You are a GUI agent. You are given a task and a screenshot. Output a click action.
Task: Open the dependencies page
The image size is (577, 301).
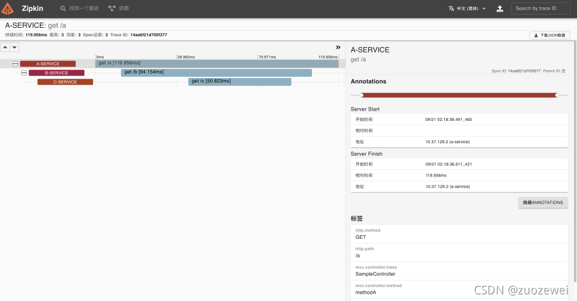(x=118, y=8)
